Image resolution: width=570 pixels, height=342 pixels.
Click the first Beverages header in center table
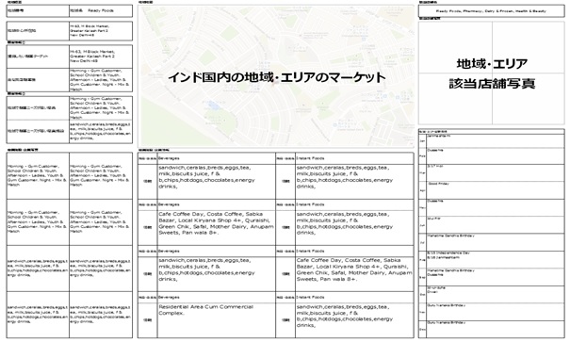217,158
